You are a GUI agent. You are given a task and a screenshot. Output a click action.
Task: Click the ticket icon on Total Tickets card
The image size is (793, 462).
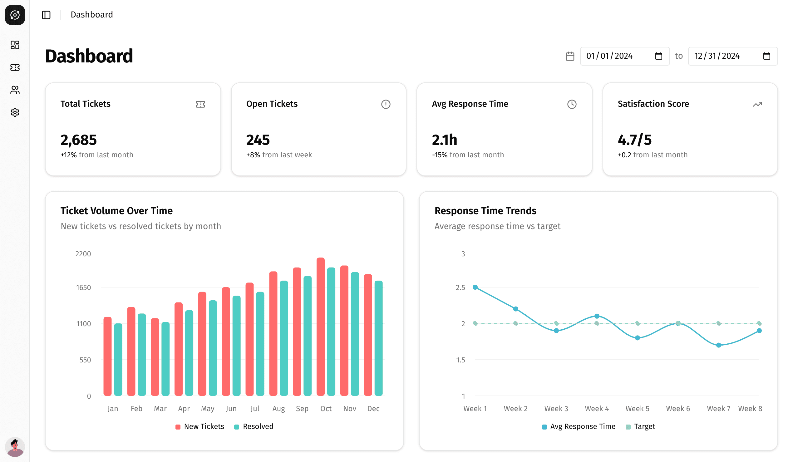click(201, 104)
